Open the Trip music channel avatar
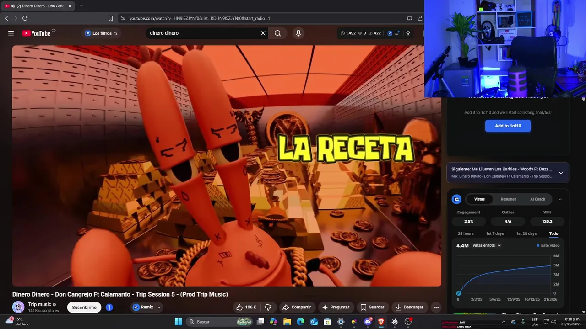Viewport: 586px width, 329px height. pos(18,307)
